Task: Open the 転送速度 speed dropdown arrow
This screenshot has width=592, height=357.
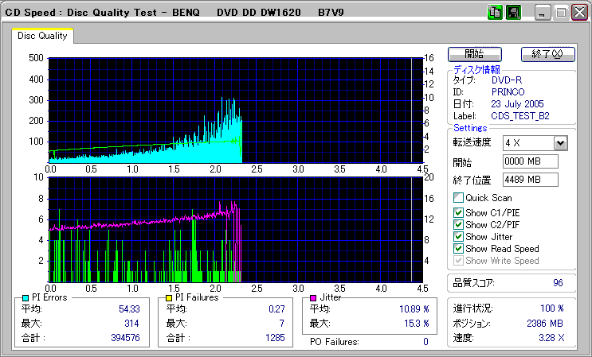Action: click(x=561, y=143)
